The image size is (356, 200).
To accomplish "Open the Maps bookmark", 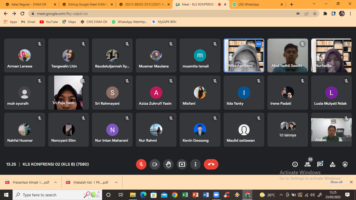I will click(69, 22).
